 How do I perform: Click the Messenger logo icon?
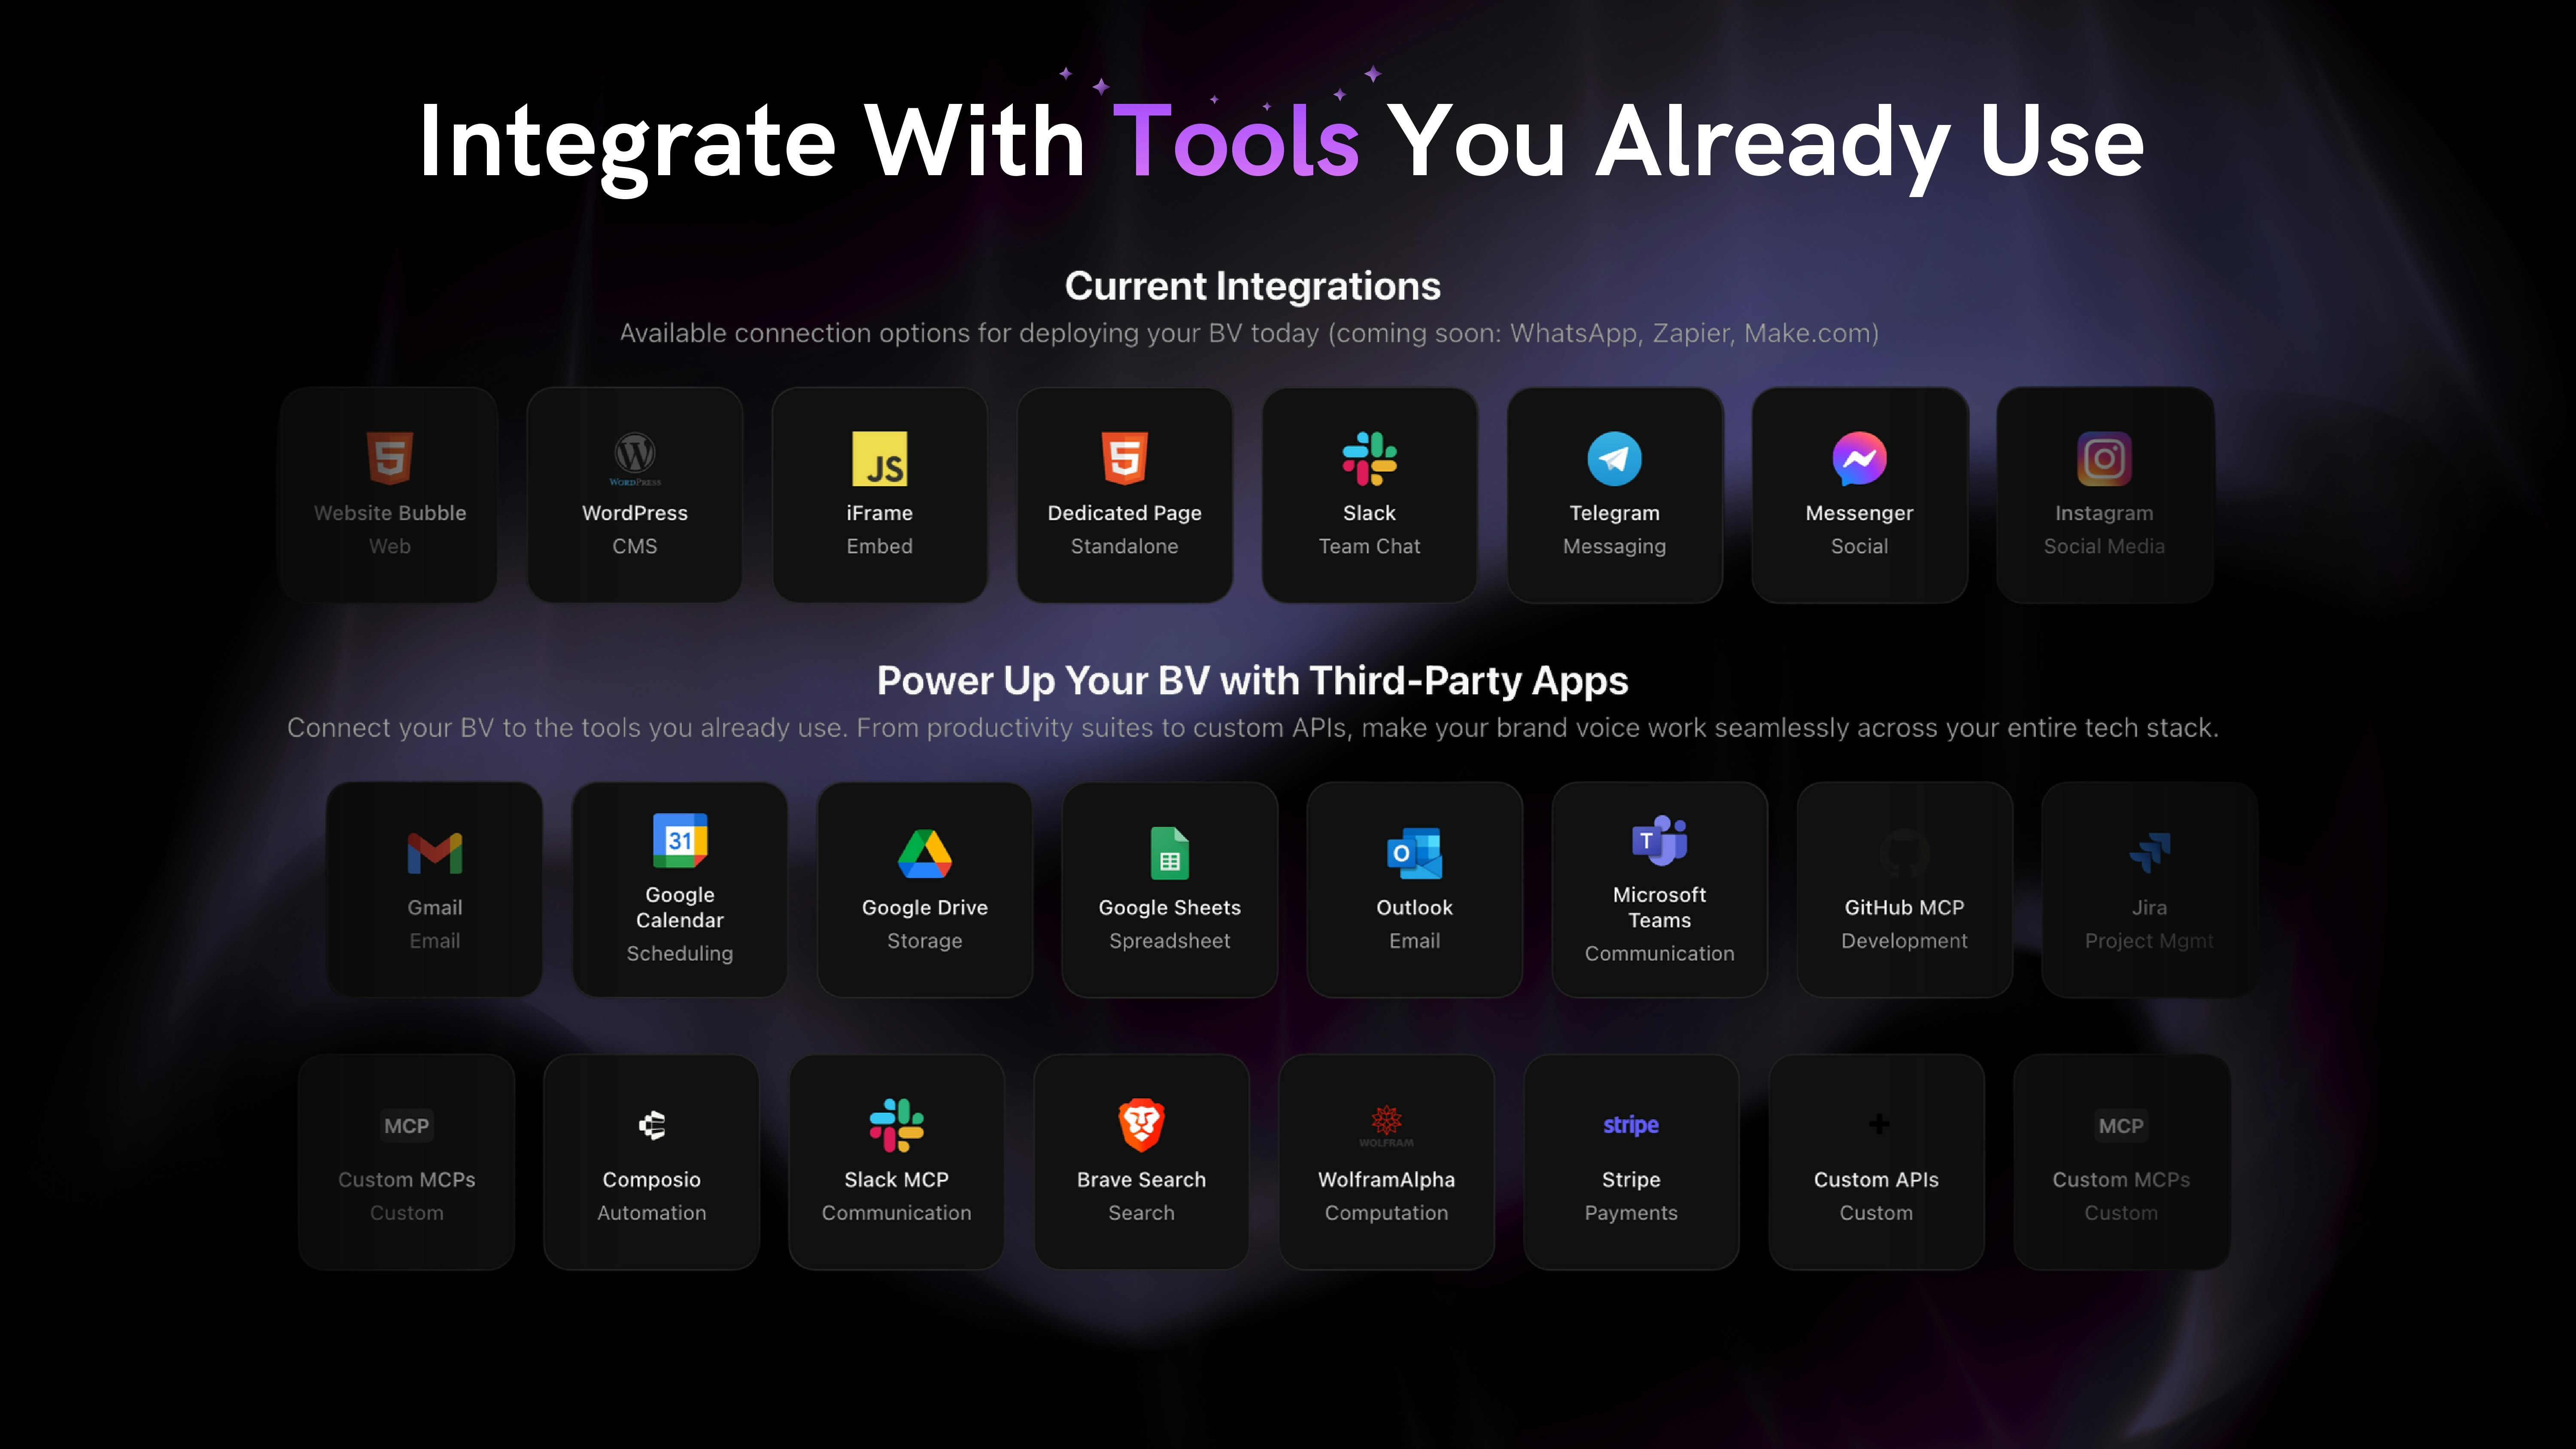click(1860, 458)
